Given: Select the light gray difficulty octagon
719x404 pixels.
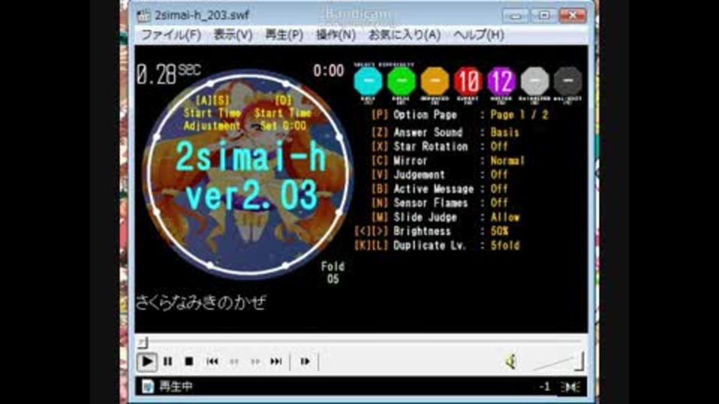Looking at the screenshot, I should coord(535,81).
